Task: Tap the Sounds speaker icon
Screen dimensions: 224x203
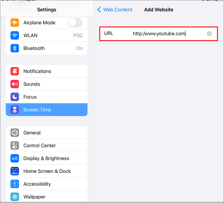Action: (15, 84)
